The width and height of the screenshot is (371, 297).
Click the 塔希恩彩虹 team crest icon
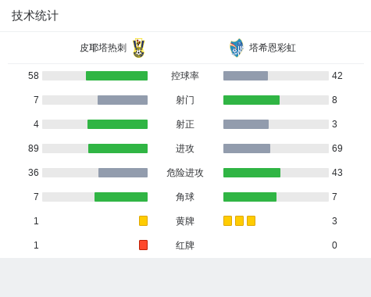point(237,48)
